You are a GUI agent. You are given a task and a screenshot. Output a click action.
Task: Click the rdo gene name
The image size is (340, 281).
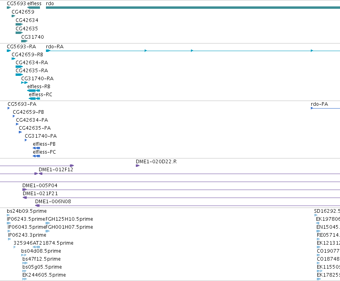coord(50,4)
